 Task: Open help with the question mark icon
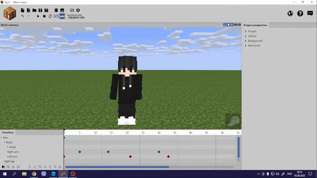coord(300,13)
